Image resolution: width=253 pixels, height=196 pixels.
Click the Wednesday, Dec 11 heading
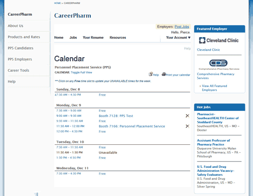pos(72,168)
